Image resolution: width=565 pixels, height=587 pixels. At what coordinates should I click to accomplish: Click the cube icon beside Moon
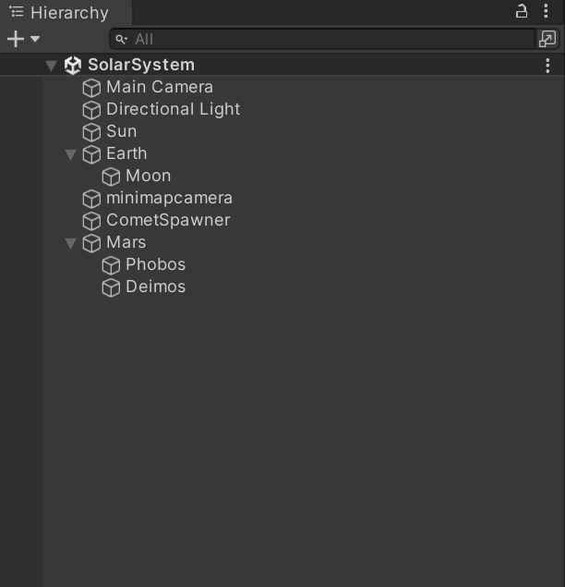click(x=111, y=177)
